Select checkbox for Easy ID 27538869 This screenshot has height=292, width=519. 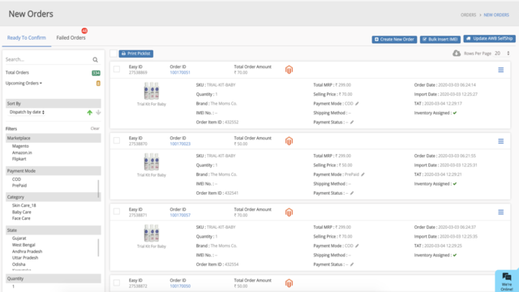(117, 69)
